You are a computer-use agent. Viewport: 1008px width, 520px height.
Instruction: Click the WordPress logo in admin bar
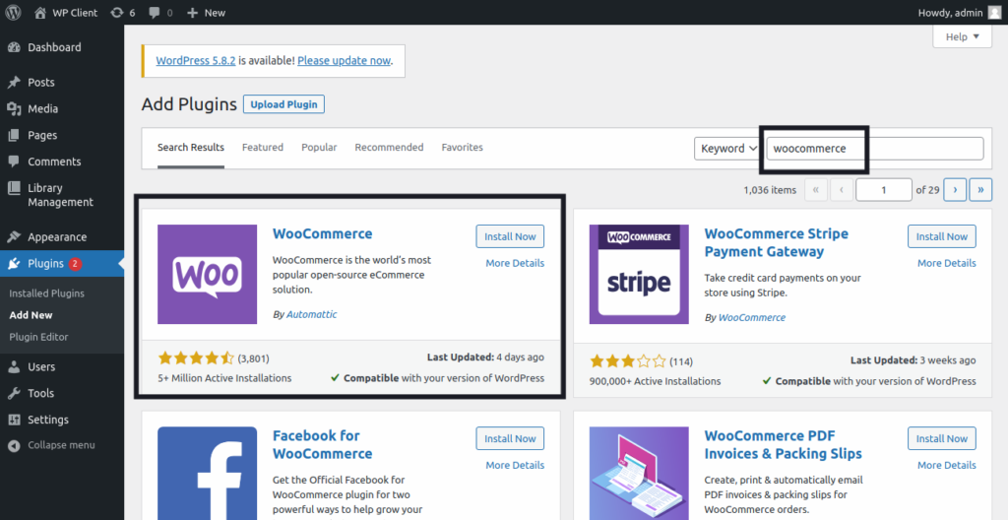tap(14, 12)
